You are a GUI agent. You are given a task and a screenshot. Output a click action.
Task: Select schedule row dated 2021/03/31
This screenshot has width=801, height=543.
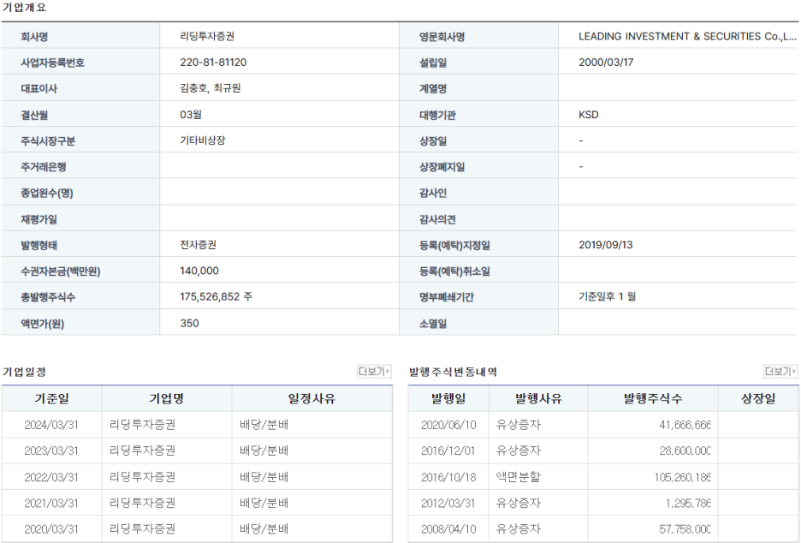197,503
